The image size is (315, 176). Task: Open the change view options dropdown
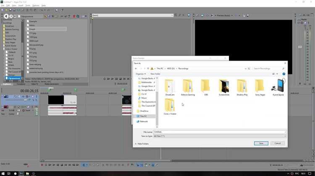pyautogui.click(x=278, y=74)
